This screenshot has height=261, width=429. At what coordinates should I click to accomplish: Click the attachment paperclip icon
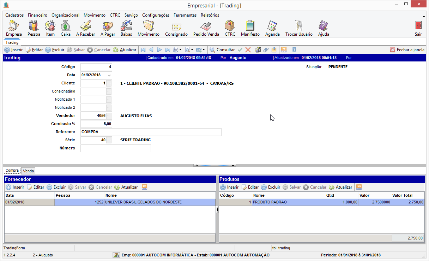click(x=266, y=50)
